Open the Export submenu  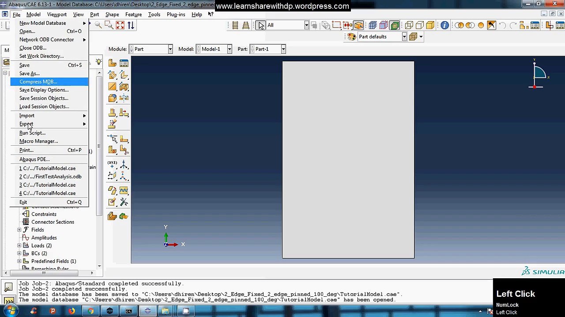click(x=49, y=124)
